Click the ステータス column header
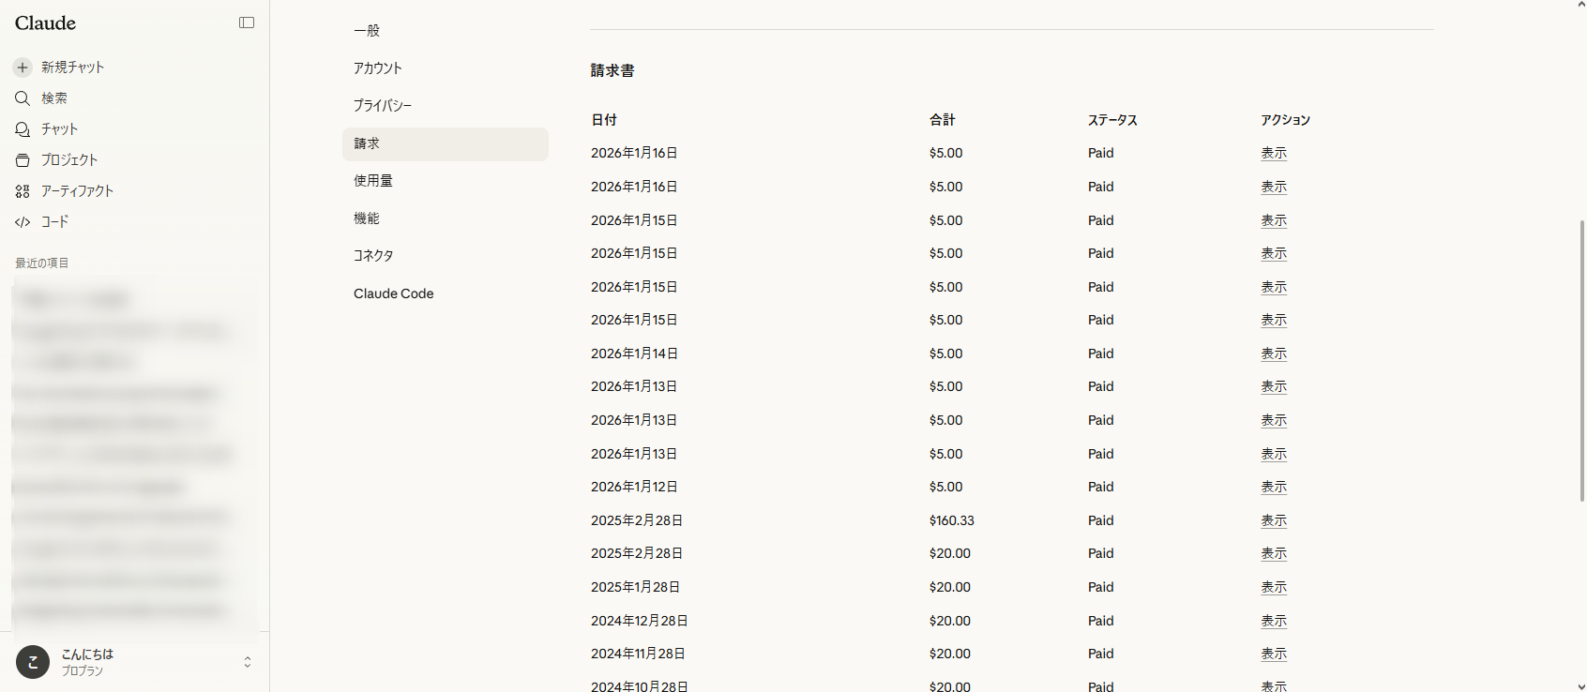 point(1112,120)
